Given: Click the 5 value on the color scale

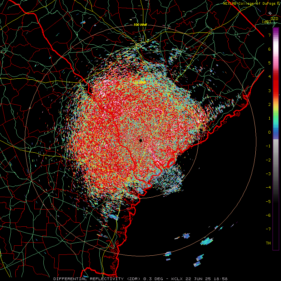Looking at the screenshot, I should tap(269, 63).
